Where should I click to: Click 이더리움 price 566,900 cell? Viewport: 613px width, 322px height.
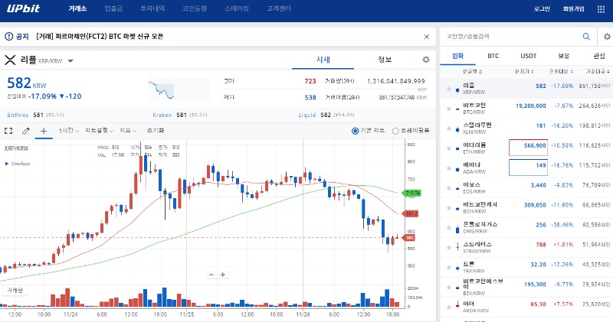528,148
